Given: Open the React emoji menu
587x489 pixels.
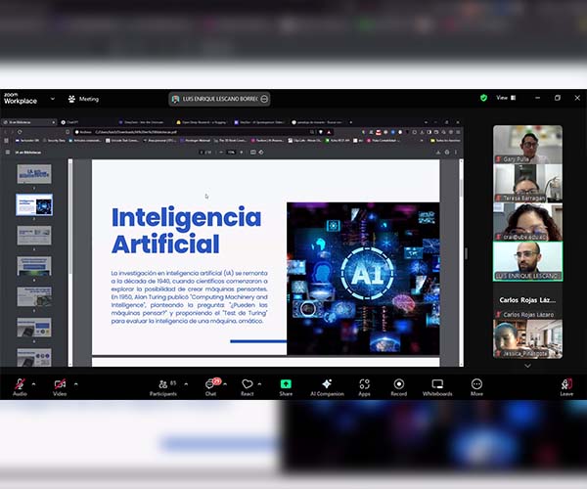Looking at the screenshot, I should tap(248, 387).
